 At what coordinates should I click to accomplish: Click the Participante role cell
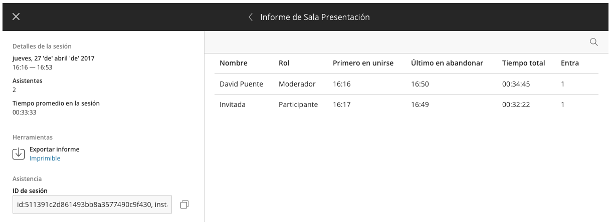[298, 105]
